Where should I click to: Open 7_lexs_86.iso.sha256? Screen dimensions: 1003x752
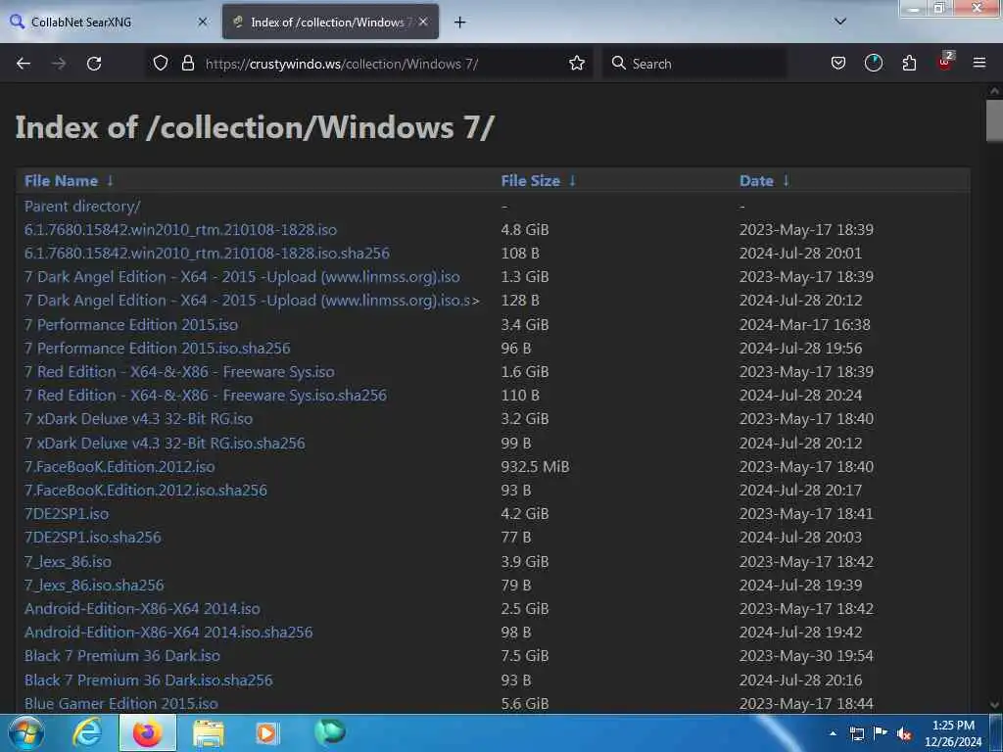tap(94, 586)
